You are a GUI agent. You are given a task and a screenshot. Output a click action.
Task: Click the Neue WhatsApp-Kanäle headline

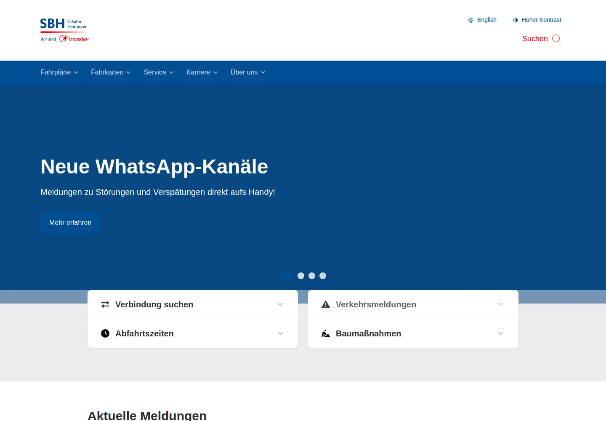pos(154,167)
